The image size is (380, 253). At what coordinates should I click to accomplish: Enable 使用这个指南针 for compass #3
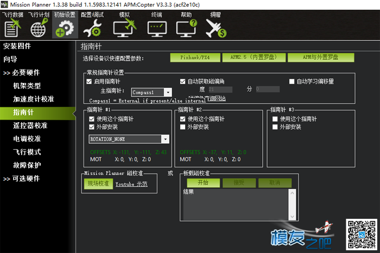(275, 119)
